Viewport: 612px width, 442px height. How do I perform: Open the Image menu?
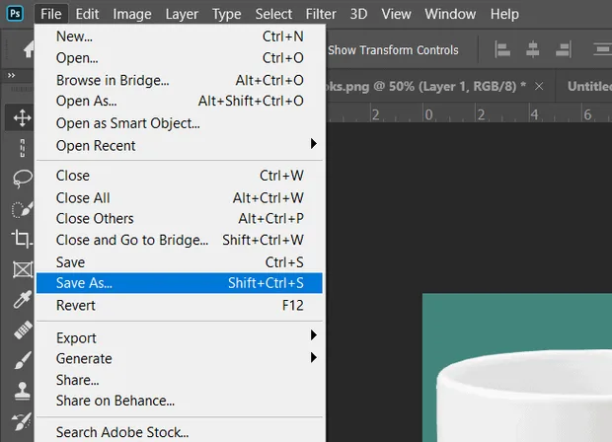132,14
